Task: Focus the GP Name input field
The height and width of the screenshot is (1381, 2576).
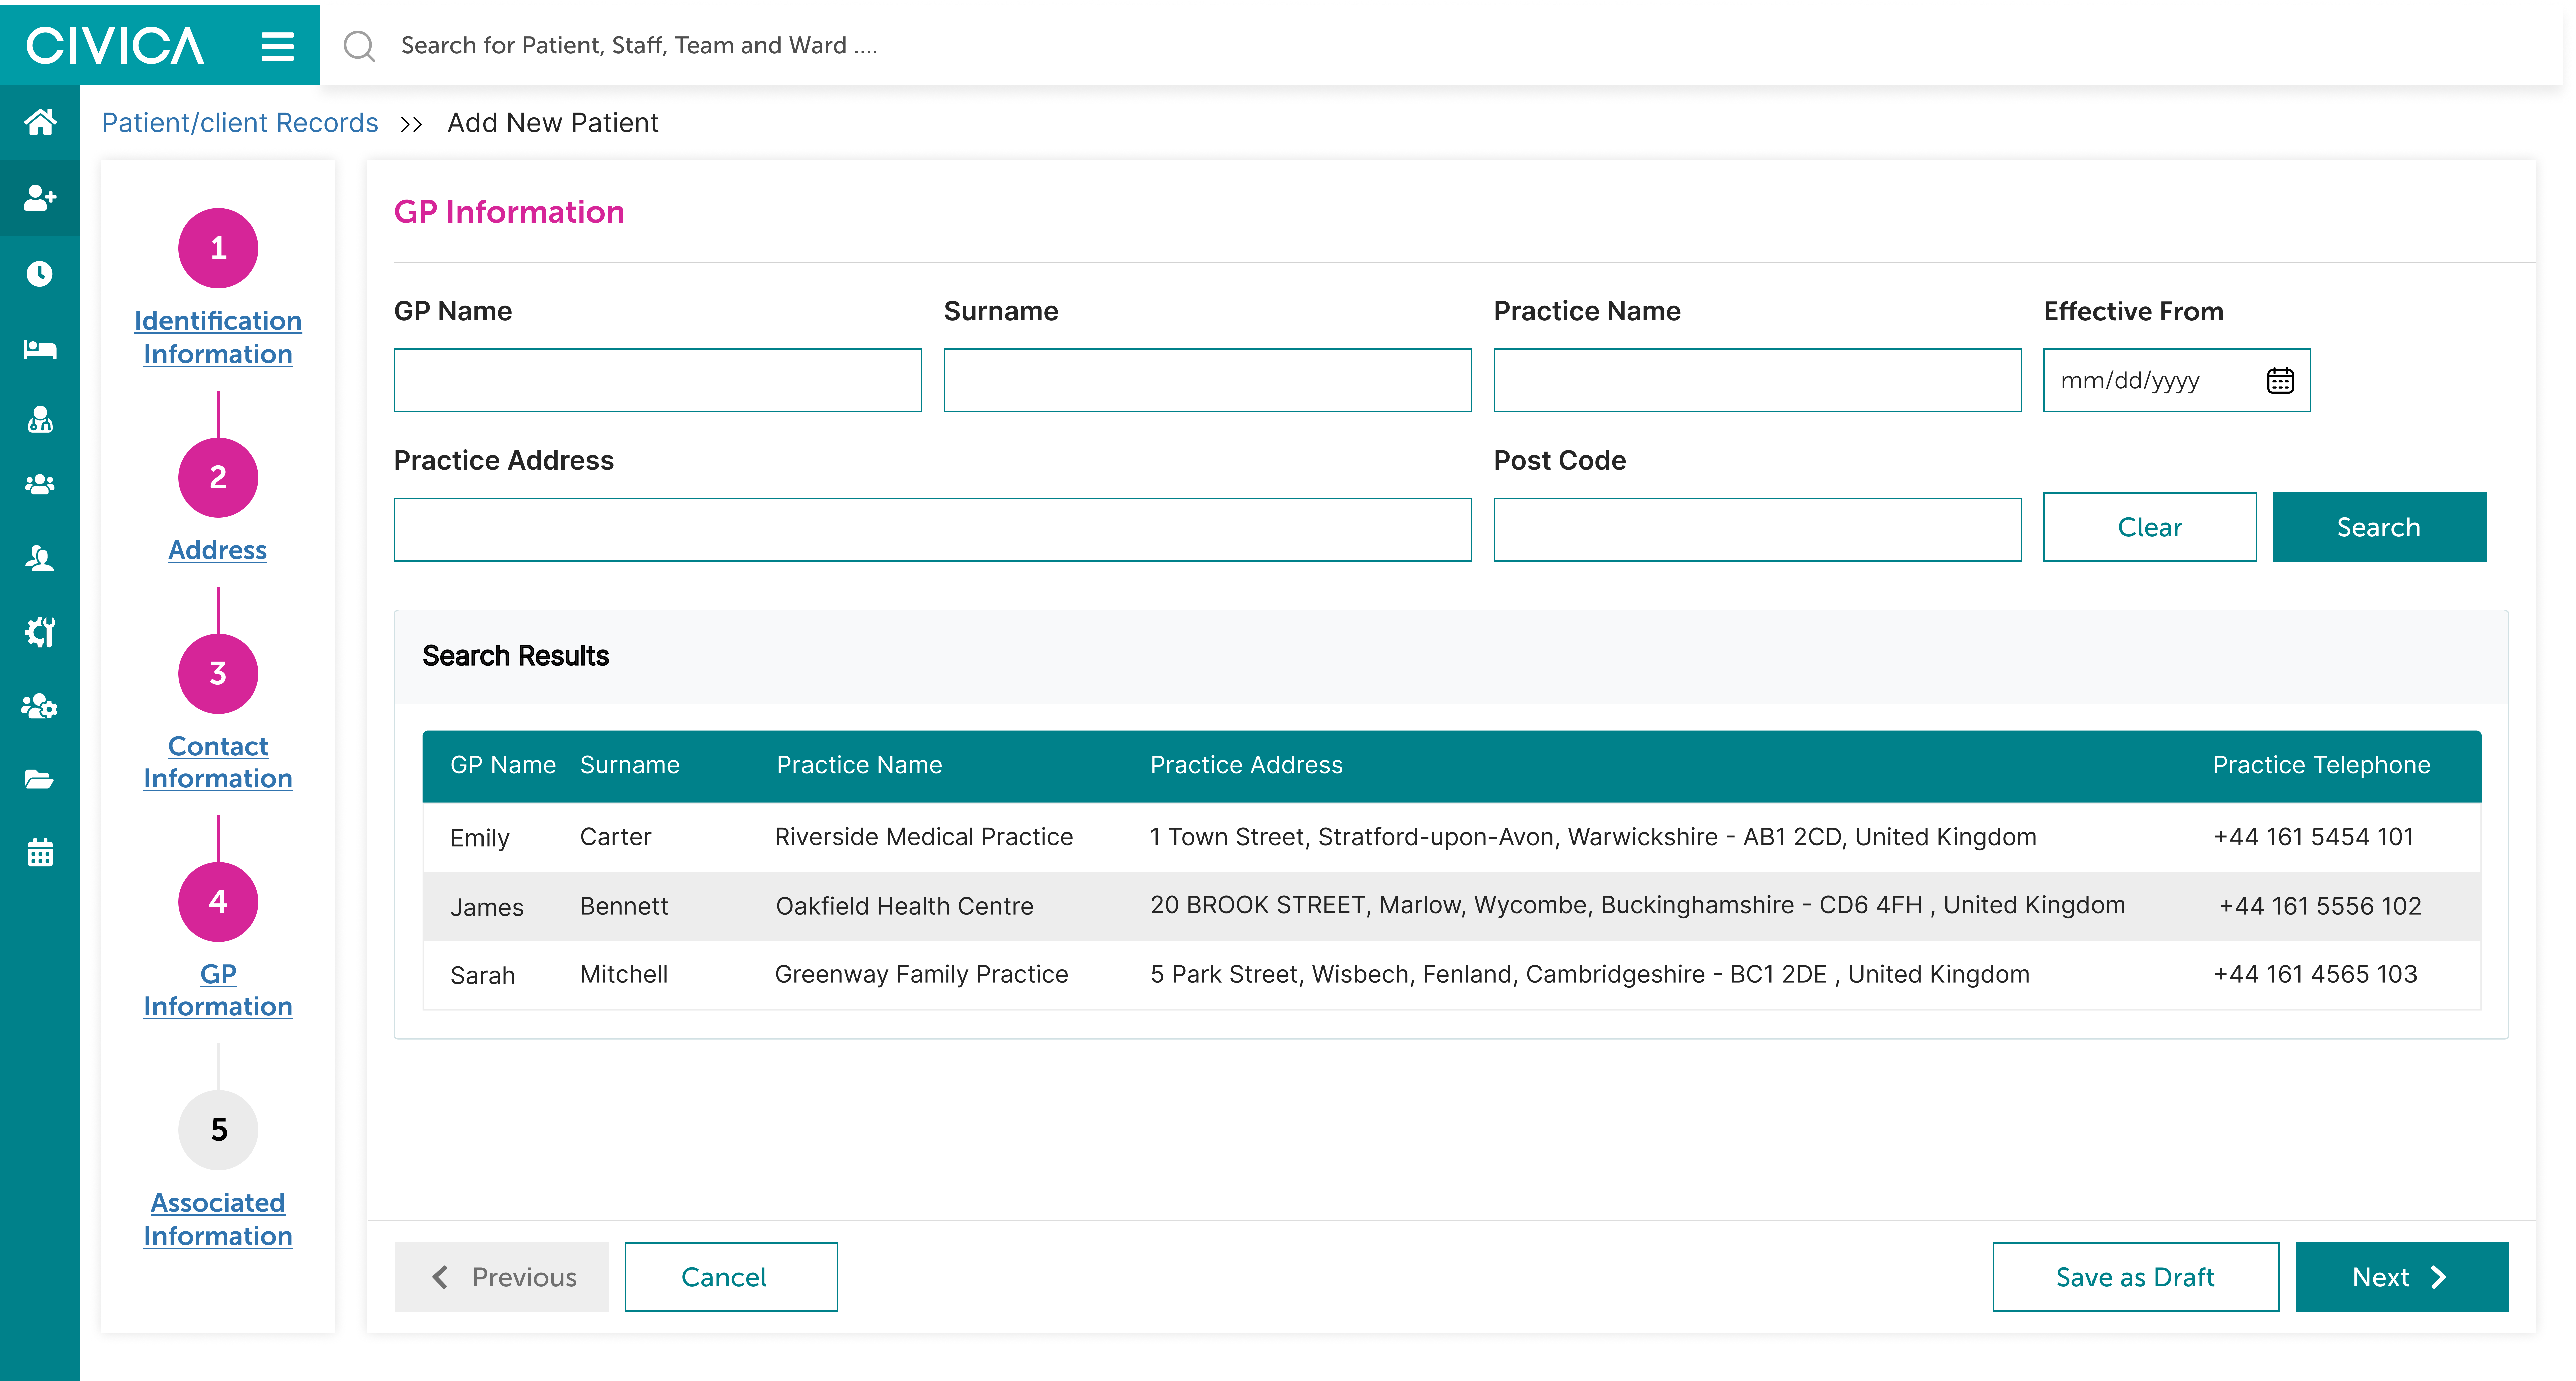Action: click(658, 380)
